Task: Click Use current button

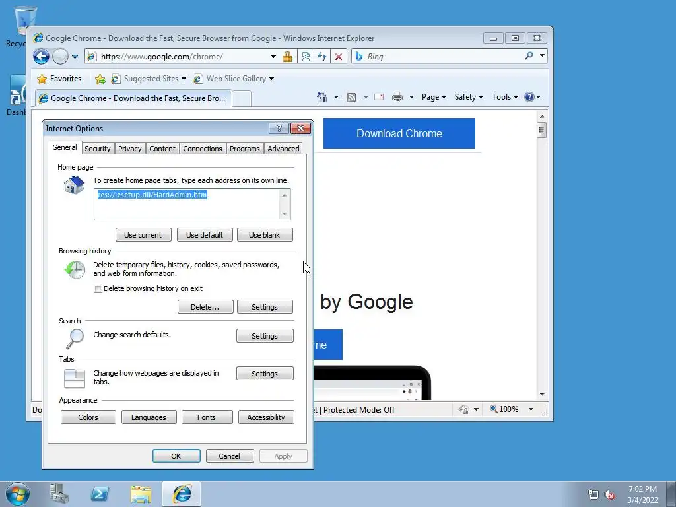Action: click(143, 235)
